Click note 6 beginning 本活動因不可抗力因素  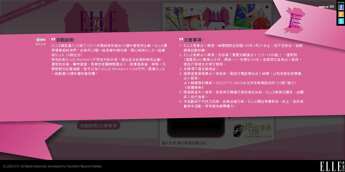click(241, 104)
